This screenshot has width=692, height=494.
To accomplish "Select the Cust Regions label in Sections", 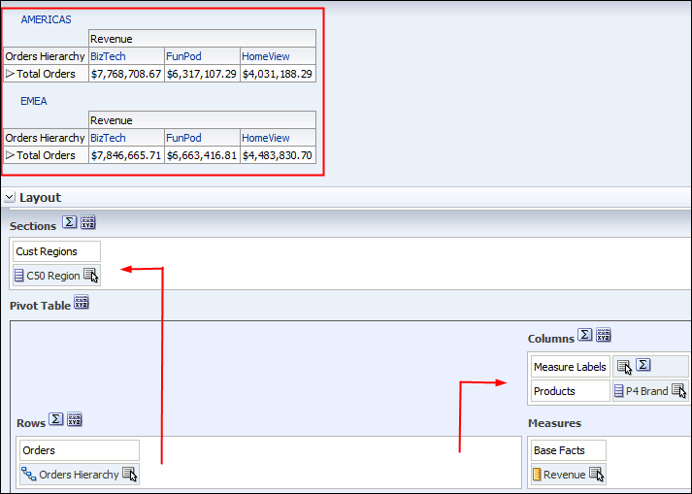I will (56, 251).
